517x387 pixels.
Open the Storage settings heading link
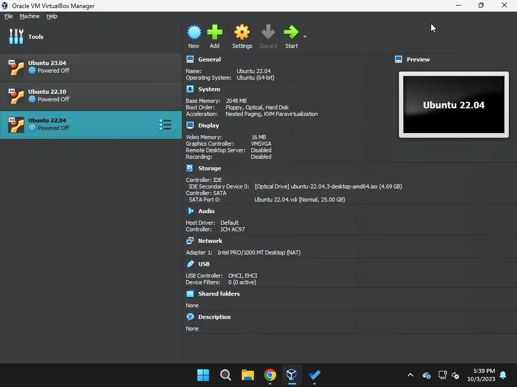click(210, 168)
